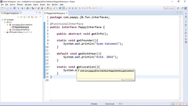
Task: Open the Window menu
Action: (55, 5)
